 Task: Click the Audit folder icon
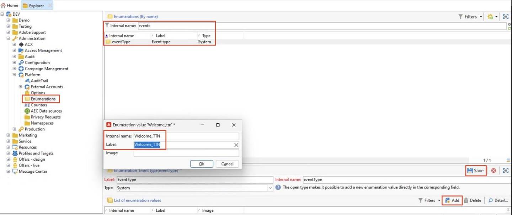point(21,57)
